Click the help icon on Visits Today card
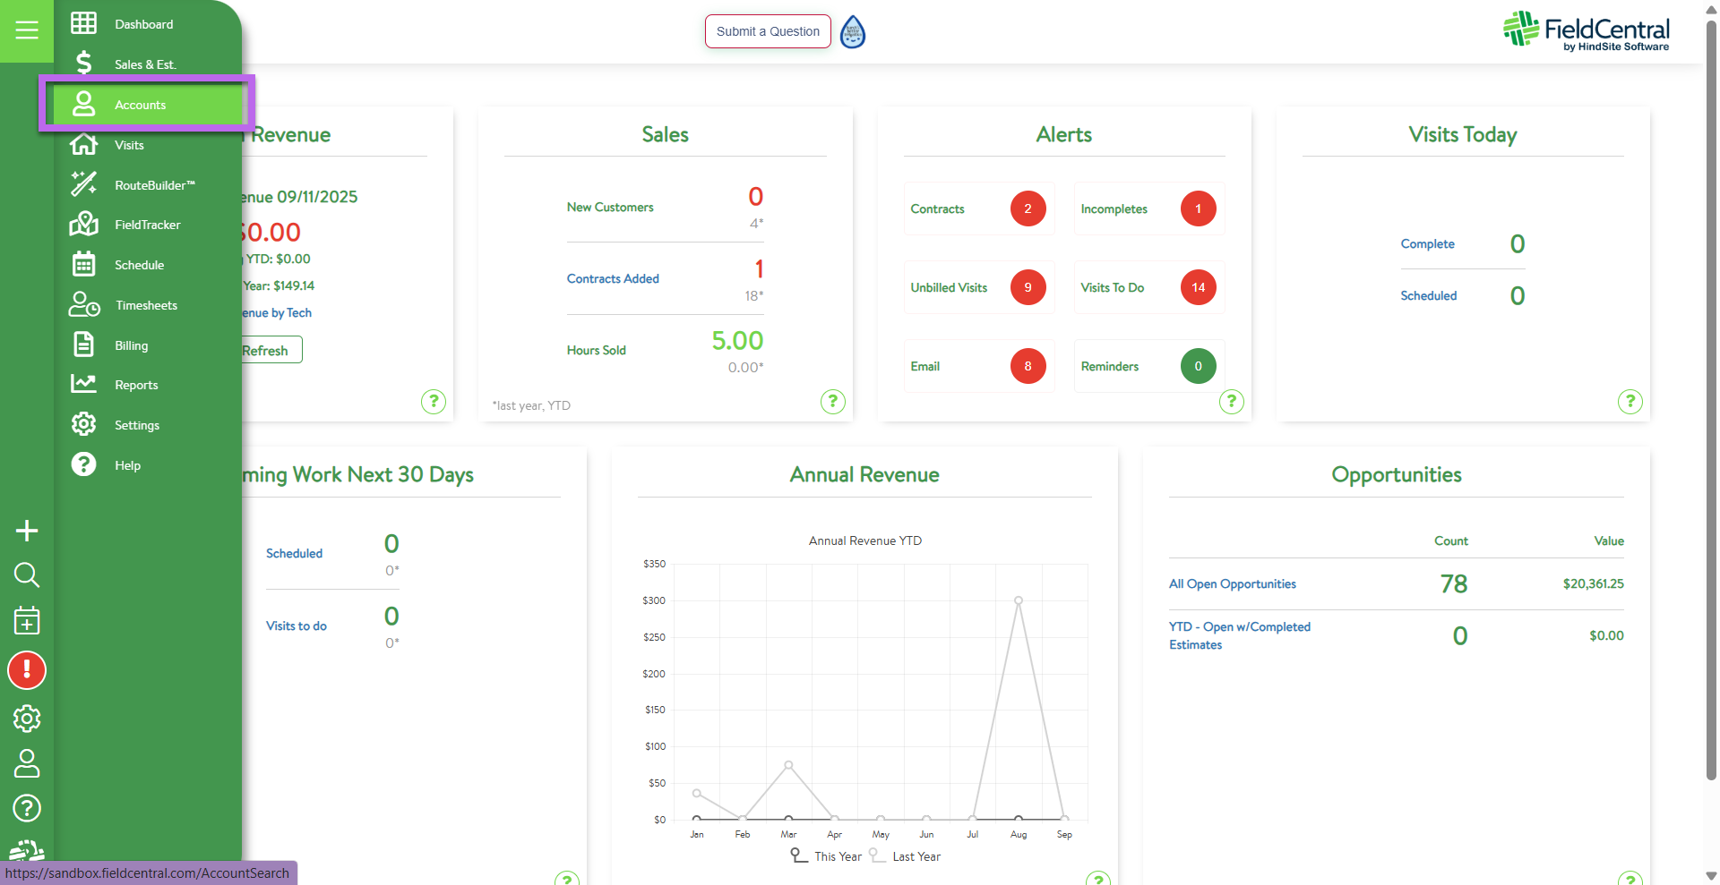 pyautogui.click(x=1630, y=402)
